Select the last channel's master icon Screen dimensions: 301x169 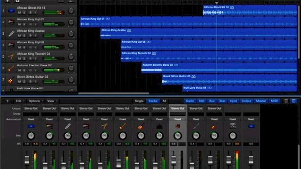[251, 126]
